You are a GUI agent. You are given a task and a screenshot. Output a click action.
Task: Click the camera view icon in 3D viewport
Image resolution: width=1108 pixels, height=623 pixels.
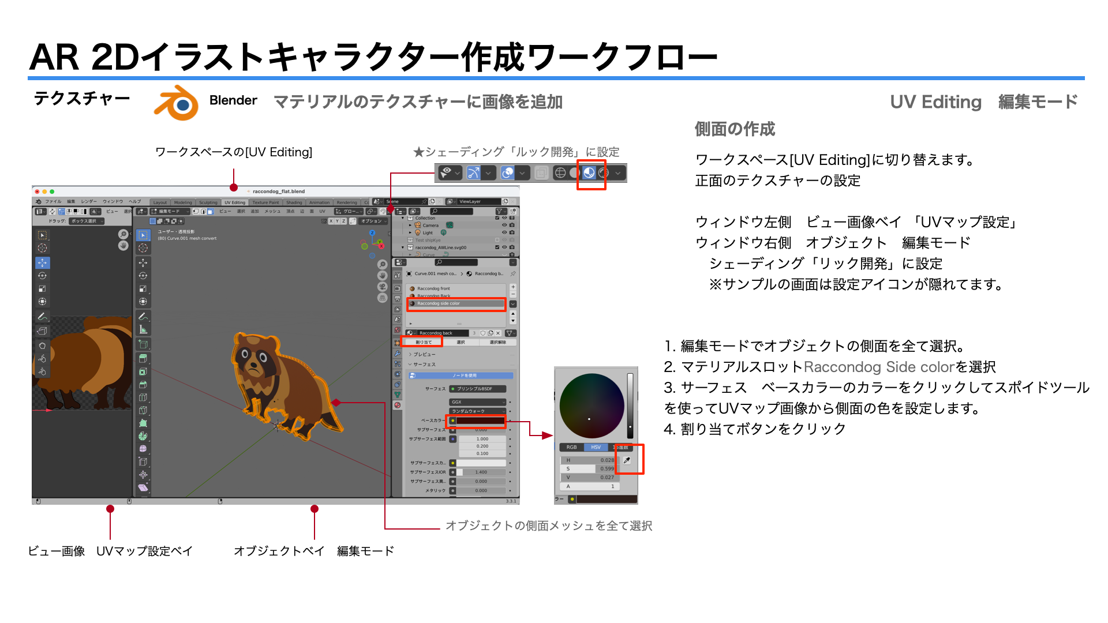pyautogui.click(x=382, y=287)
